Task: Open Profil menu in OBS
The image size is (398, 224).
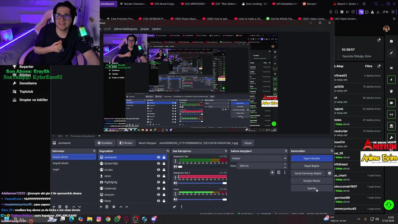Action: click(108, 29)
